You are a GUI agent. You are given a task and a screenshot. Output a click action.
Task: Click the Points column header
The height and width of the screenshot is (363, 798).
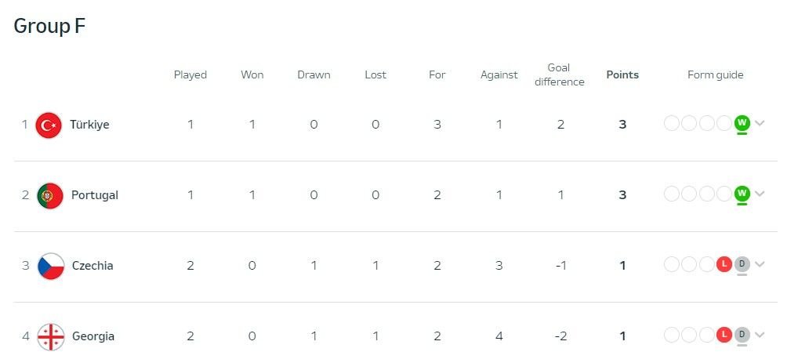pos(622,74)
